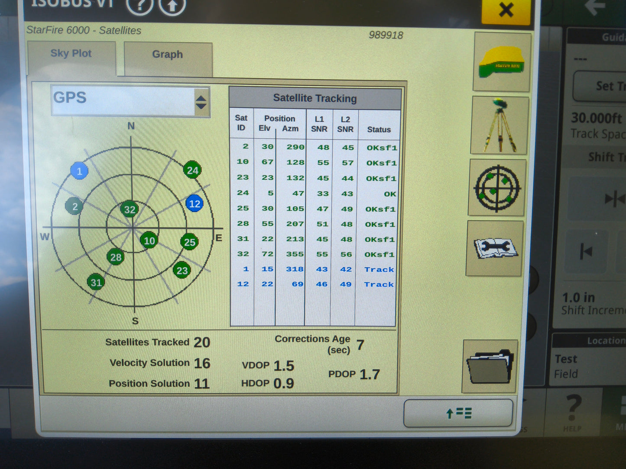The width and height of the screenshot is (626, 469).
Task: Click the ISOBUS VT help question mark icon
Action: [x=139, y=6]
